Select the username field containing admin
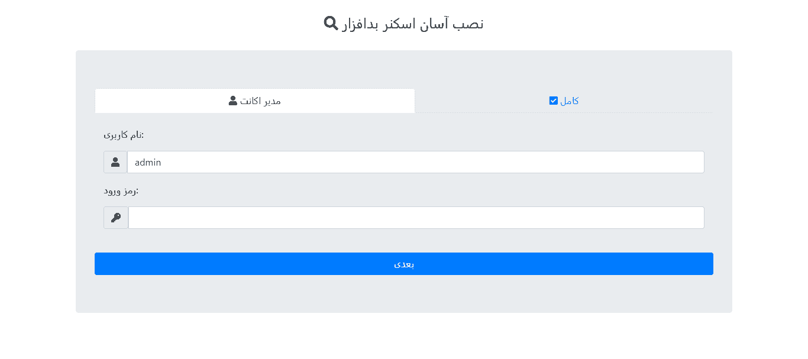Screen dimensions: 808x359 point(416,162)
